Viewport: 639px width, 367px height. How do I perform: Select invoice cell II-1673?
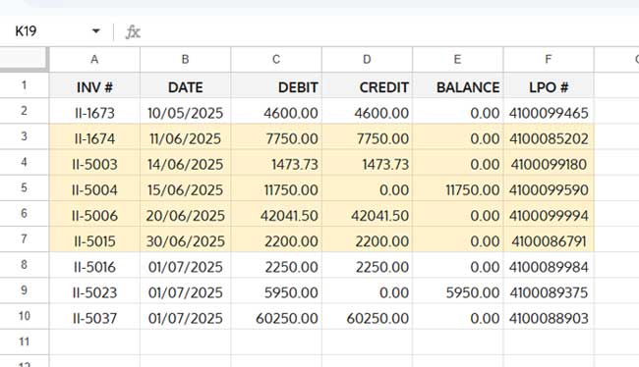94,112
